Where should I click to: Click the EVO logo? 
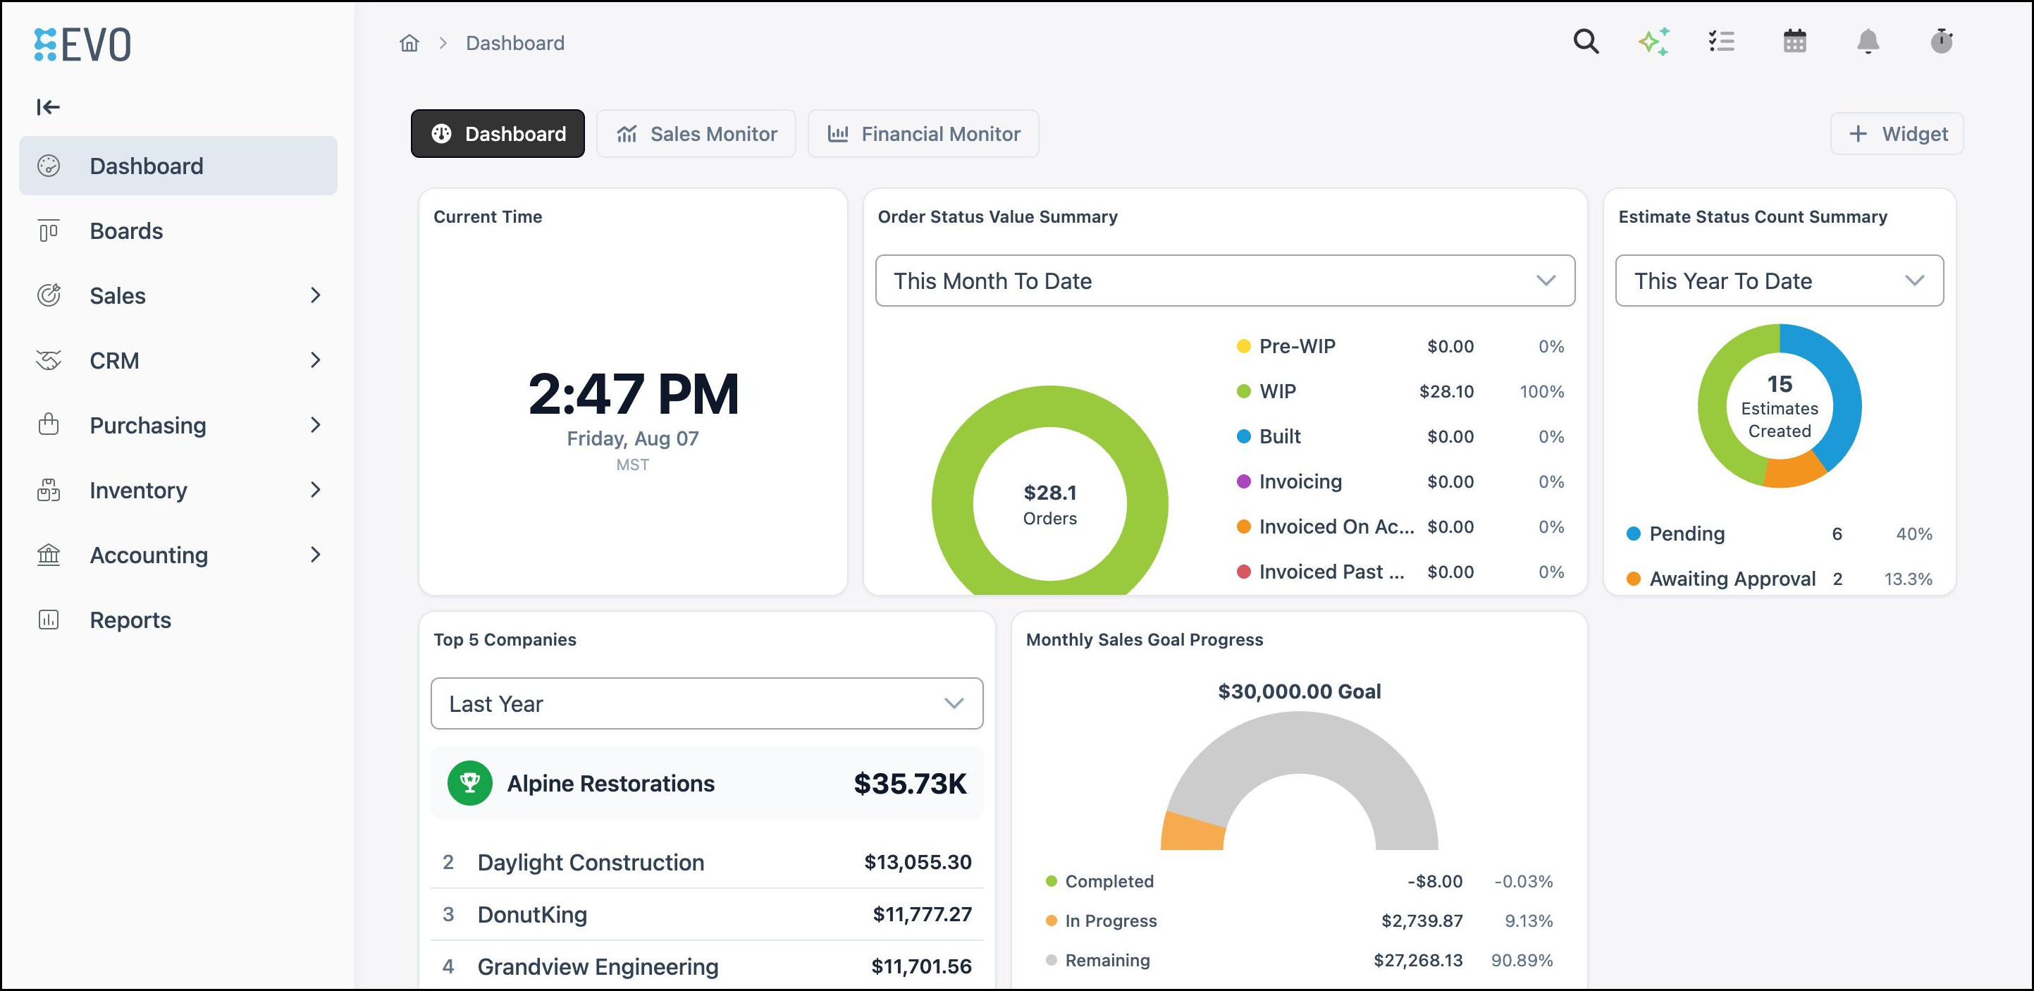[x=83, y=45]
